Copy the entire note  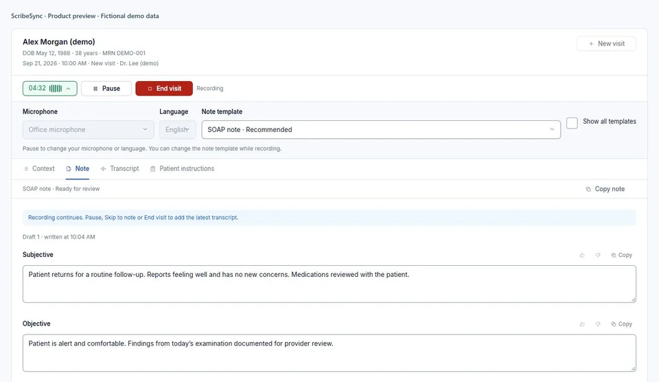605,189
